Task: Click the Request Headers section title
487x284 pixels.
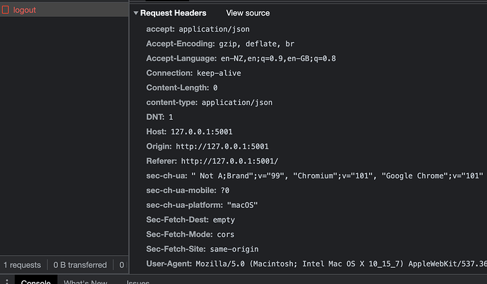Action: tap(173, 13)
